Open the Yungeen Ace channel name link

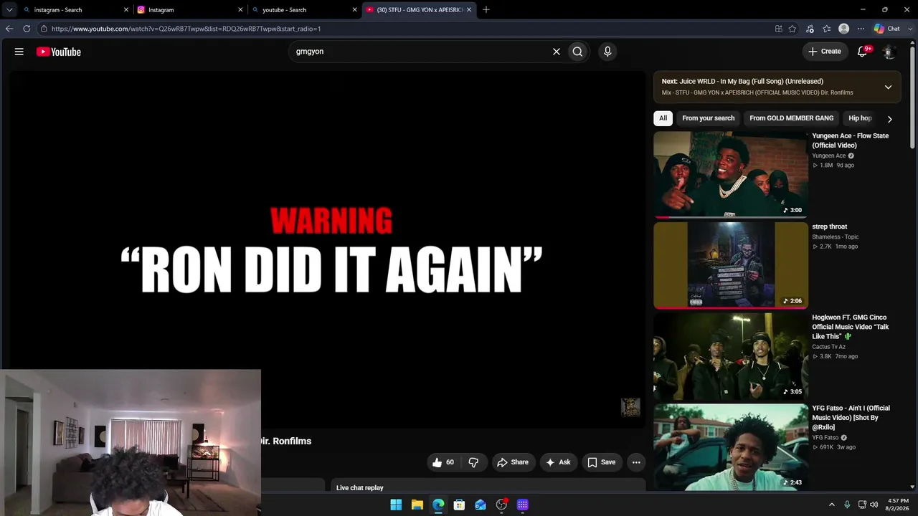coord(829,156)
